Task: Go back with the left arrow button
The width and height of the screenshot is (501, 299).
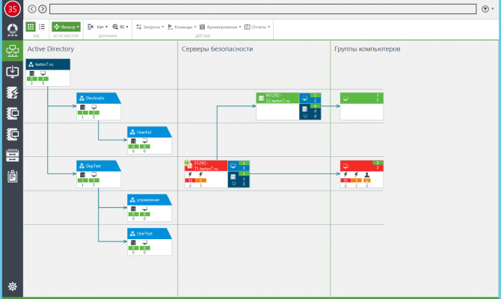Action: [31, 9]
